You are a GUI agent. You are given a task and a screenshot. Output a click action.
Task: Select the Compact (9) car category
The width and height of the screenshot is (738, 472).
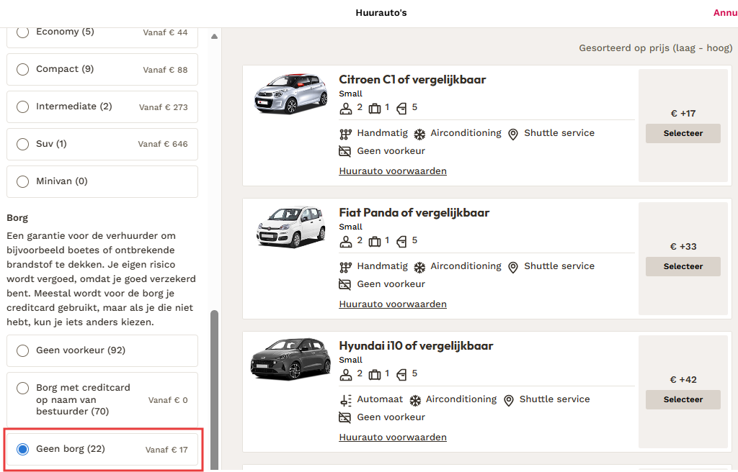pos(22,69)
